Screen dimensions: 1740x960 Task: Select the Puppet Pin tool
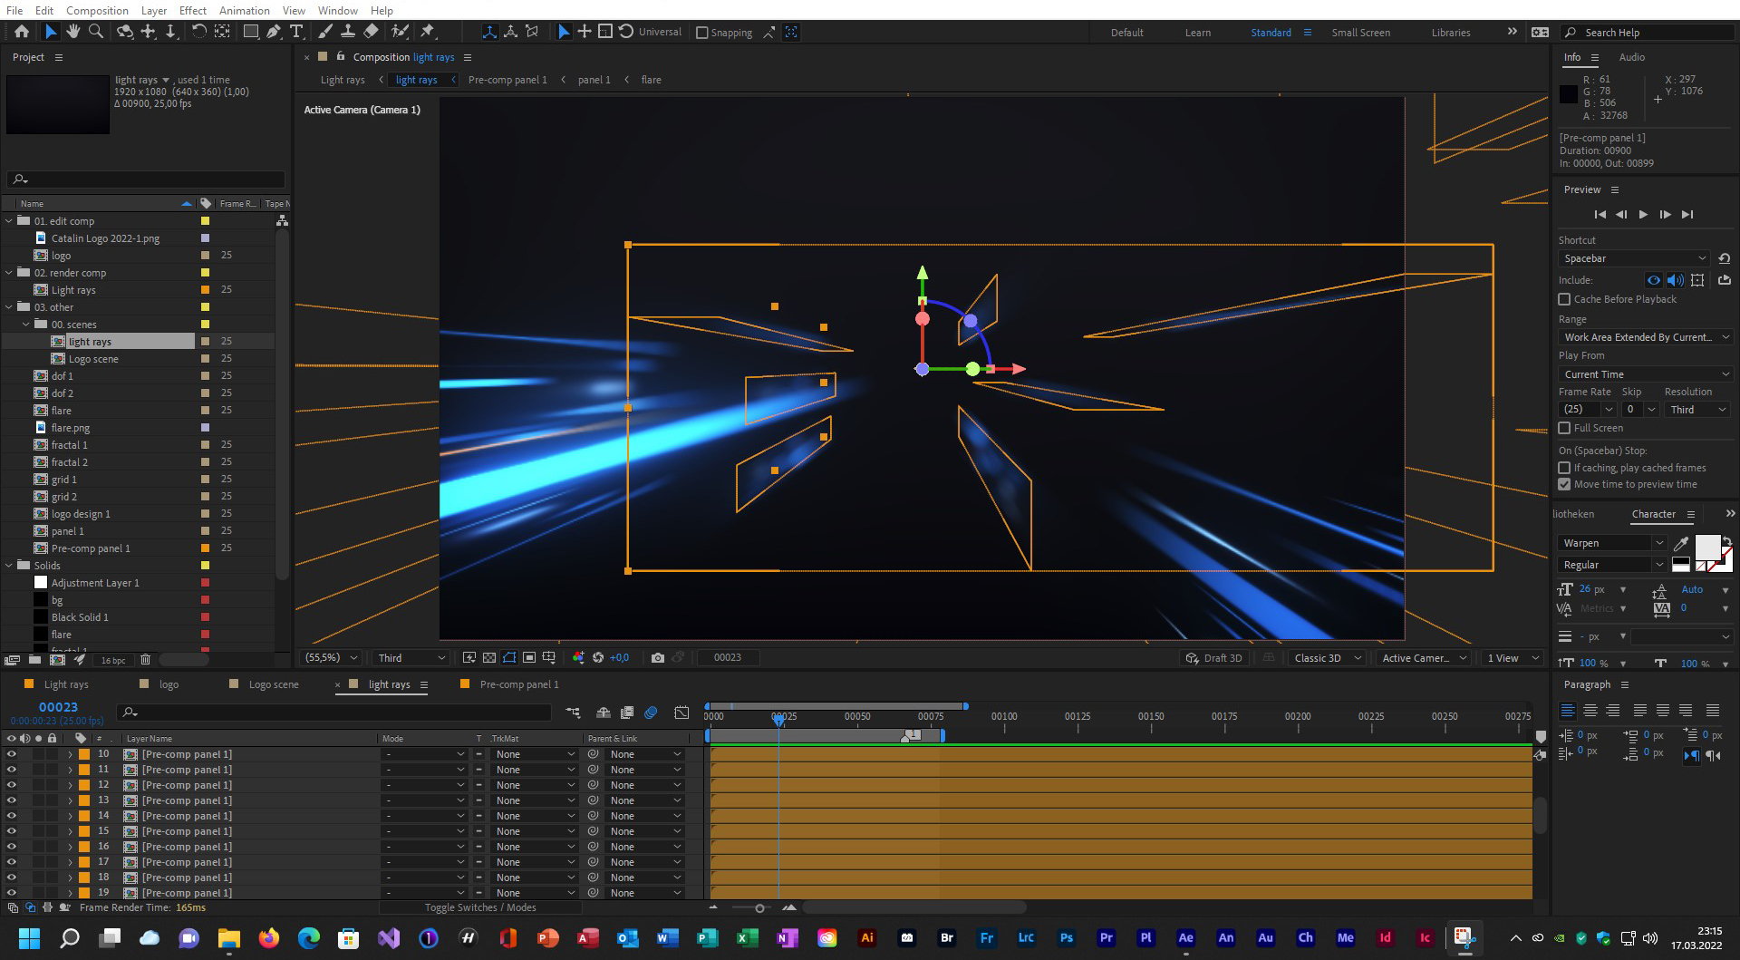[428, 32]
